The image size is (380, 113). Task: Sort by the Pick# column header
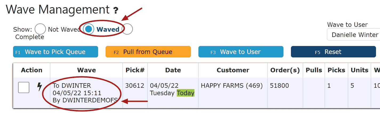[135, 70]
